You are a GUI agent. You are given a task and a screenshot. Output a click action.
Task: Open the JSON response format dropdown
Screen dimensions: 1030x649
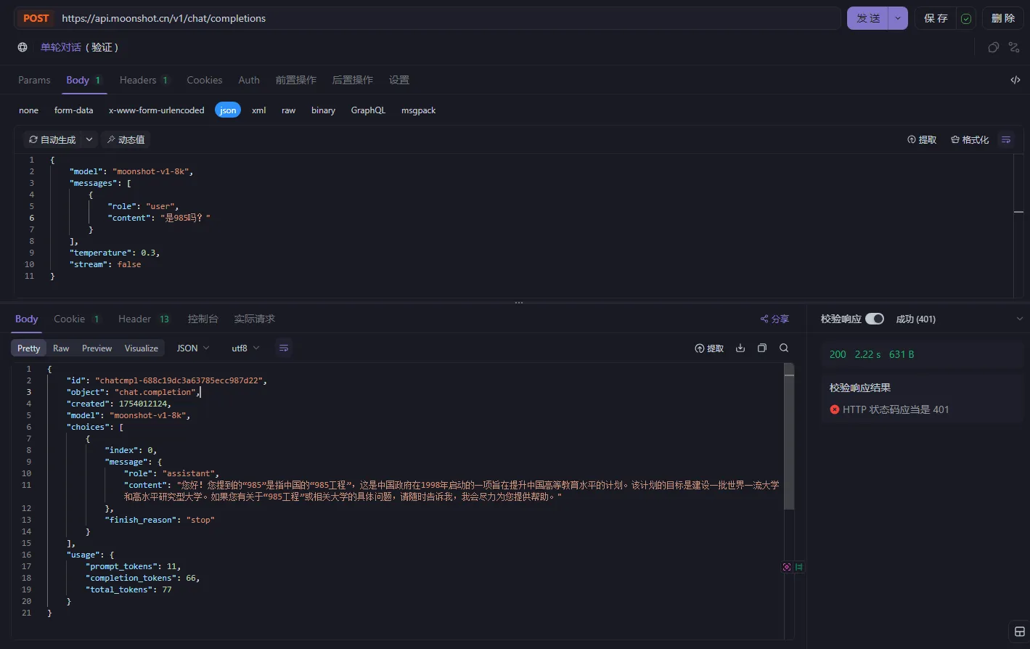click(x=193, y=348)
